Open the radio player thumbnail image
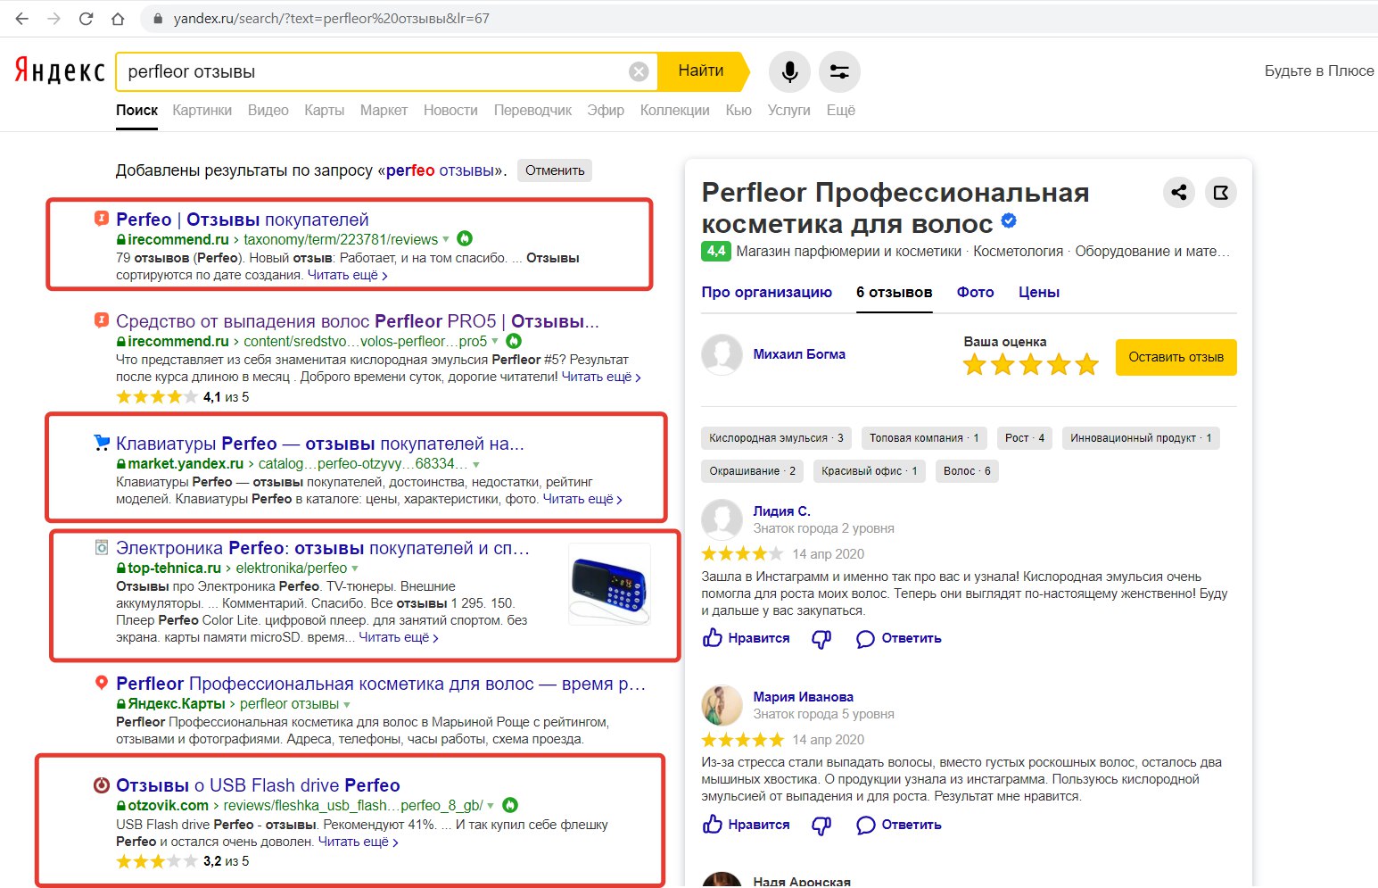The image size is (1378, 888). pyautogui.click(x=610, y=585)
